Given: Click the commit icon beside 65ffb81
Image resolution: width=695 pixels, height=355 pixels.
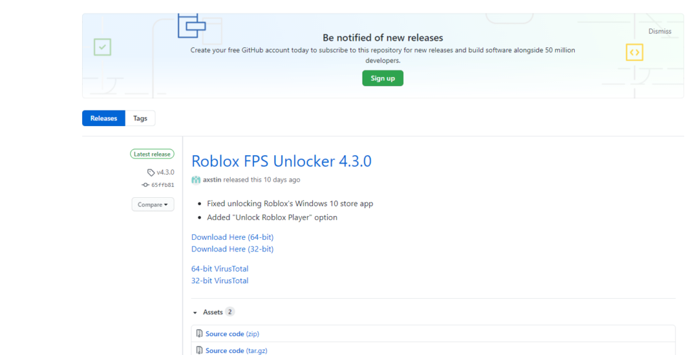Looking at the screenshot, I should tap(145, 185).
